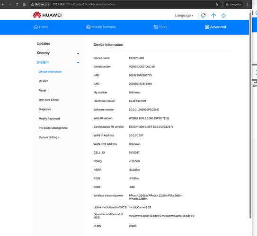This screenshot has width=257, height=236.
Task: Click the Huawei logo
Action: pos(47,15)
